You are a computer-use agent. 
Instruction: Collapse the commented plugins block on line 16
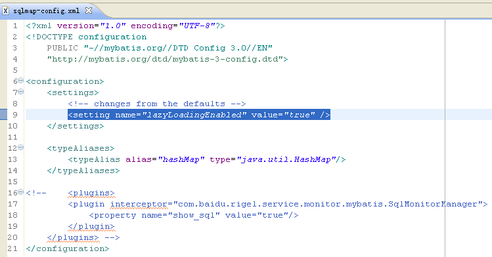tap(21, 192)
